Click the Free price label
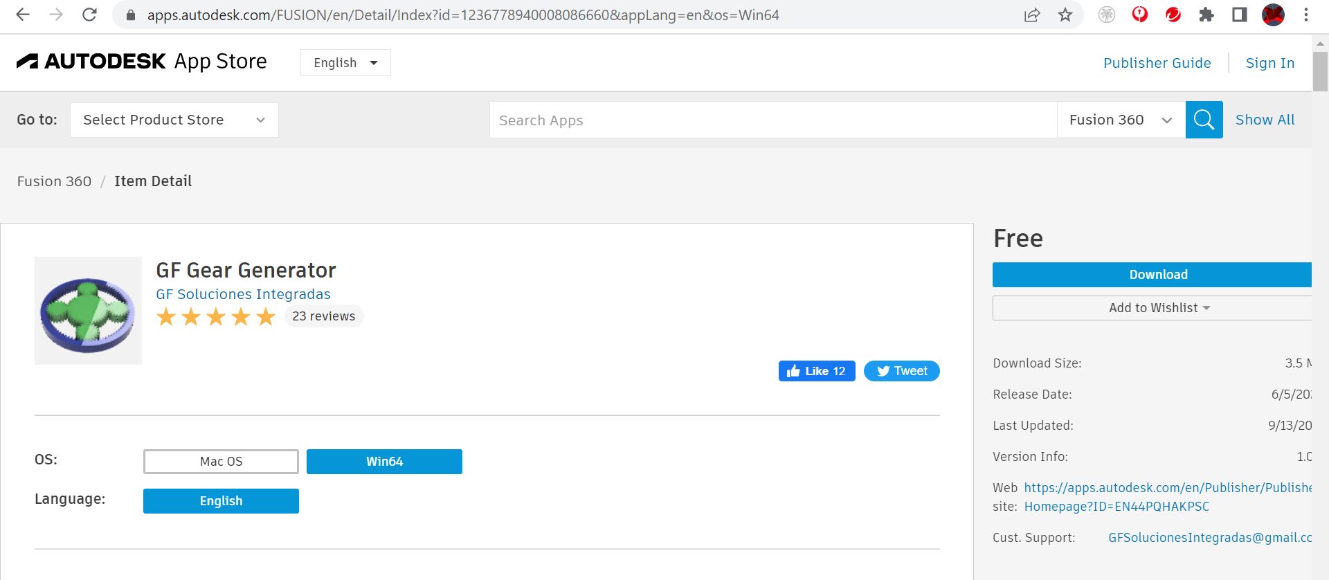This screenshot has width=1329, height=580. pos(1018,239)
